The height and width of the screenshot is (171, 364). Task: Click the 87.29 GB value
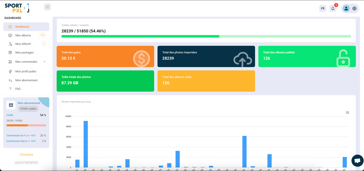click(x=70, y=83)
